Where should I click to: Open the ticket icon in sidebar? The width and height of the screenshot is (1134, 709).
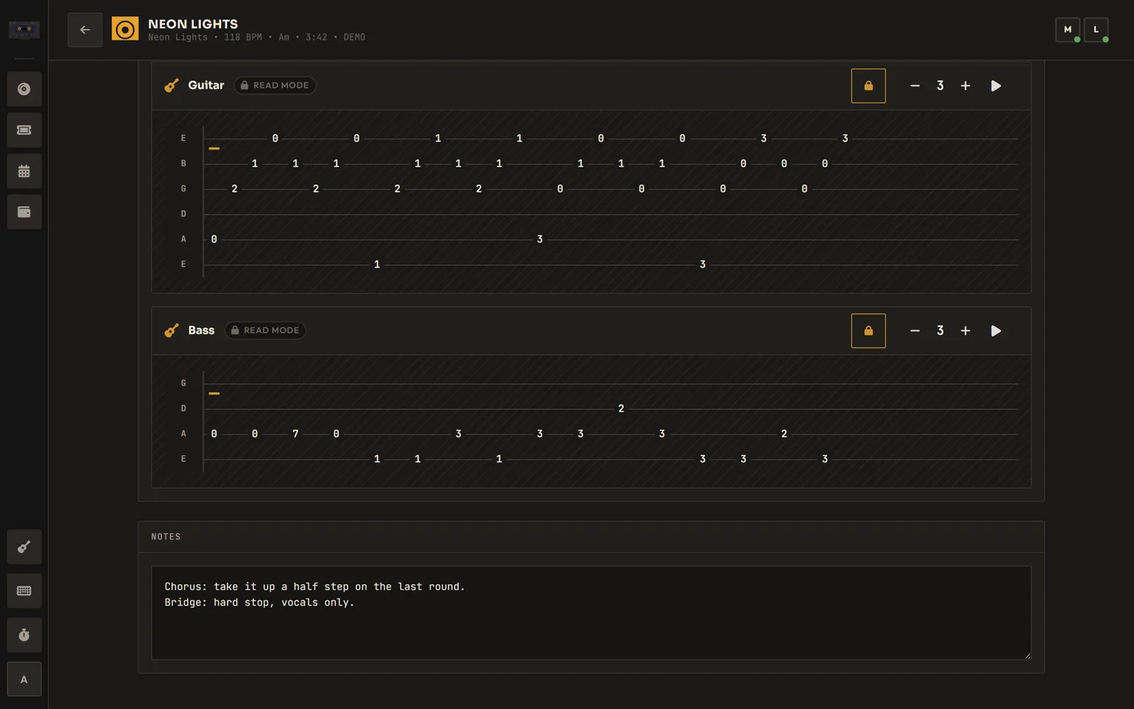tap(24, 130)
